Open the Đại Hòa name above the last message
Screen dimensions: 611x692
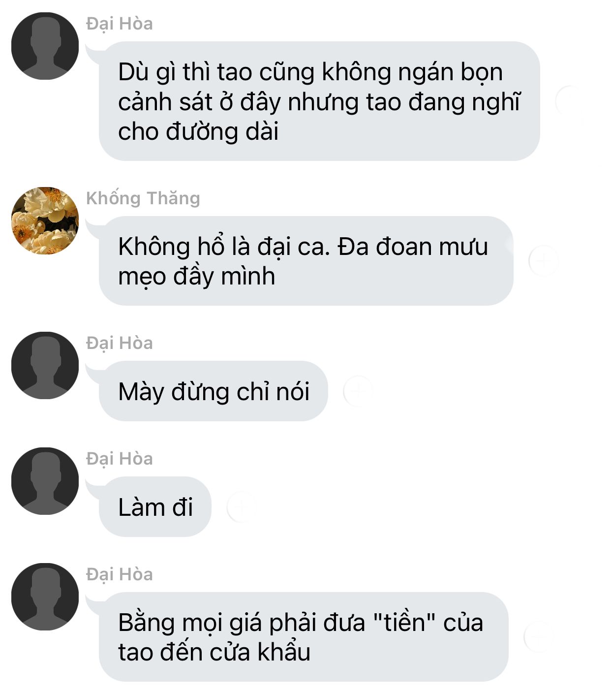pyautogui.click(x=120, y=574)
